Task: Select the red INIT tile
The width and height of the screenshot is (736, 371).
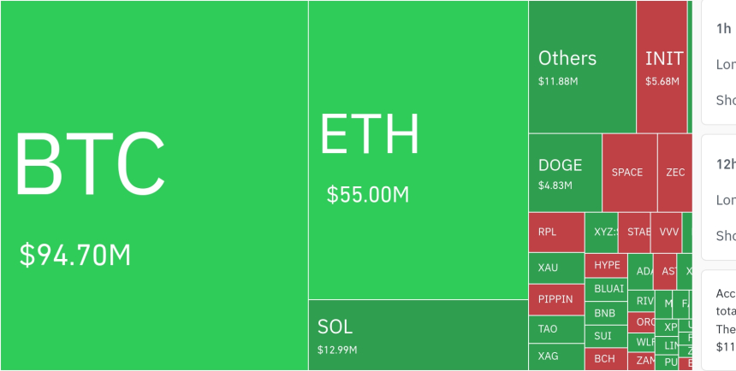Action: [662, 67]
